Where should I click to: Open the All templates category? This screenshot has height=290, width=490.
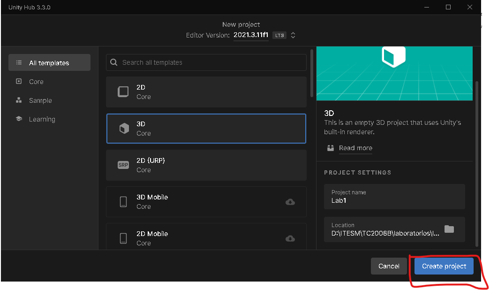click(49, 63)
